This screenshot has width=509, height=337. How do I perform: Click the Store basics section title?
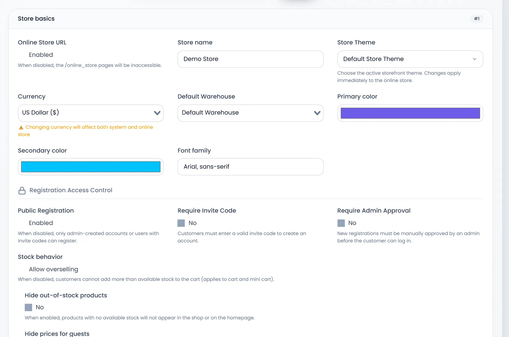coord(36,19)
